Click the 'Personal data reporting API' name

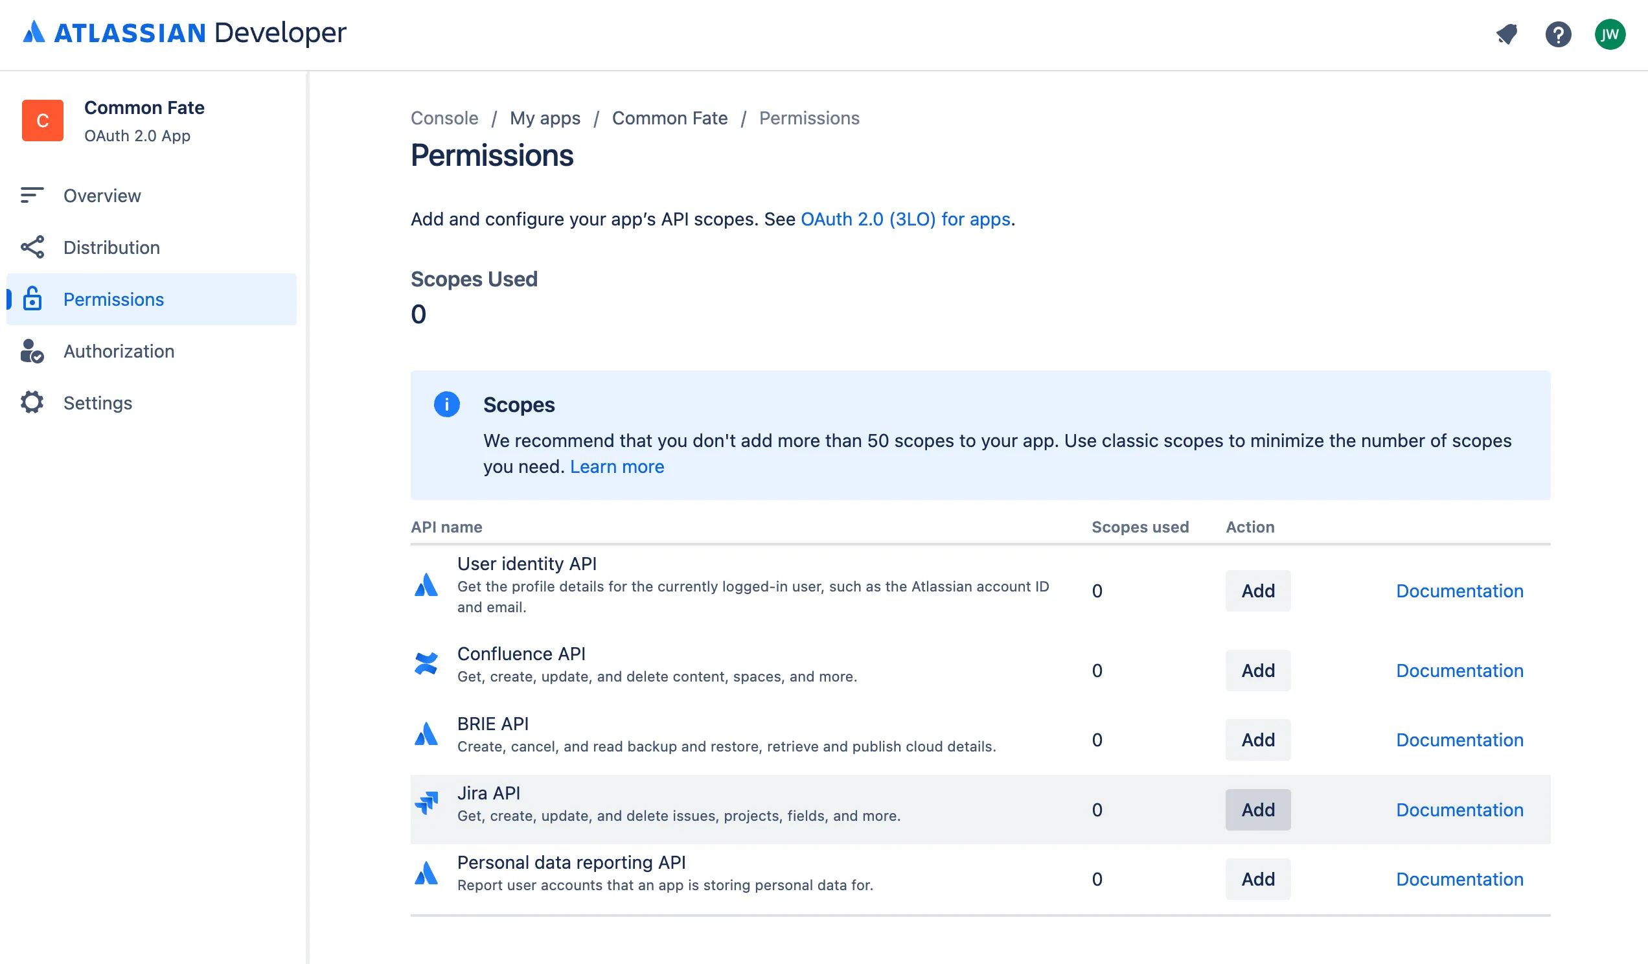coord(571,863)
